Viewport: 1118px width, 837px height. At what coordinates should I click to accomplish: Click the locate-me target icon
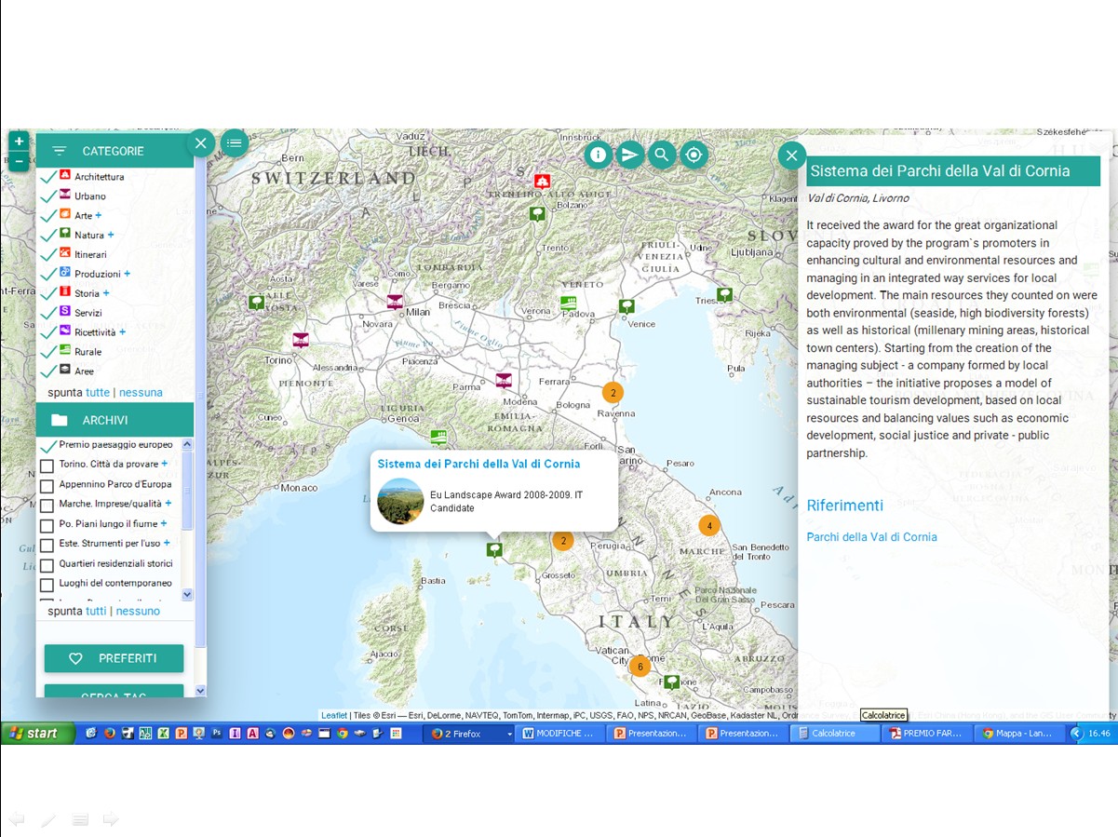[x=694, y=155]
